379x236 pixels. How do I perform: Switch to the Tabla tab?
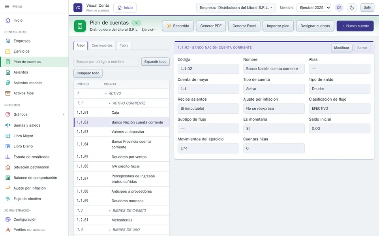[124, 46]
